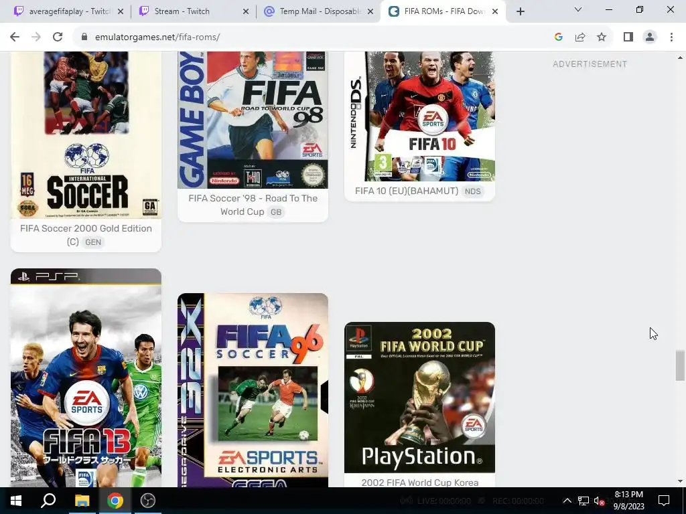Click the page scrollbar thumb
The width and height of the screenshot is (686, 514).
pyautogui.click(x=680, y=365)
